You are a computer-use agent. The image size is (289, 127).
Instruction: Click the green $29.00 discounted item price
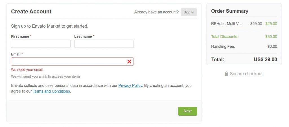coord(271,24)
